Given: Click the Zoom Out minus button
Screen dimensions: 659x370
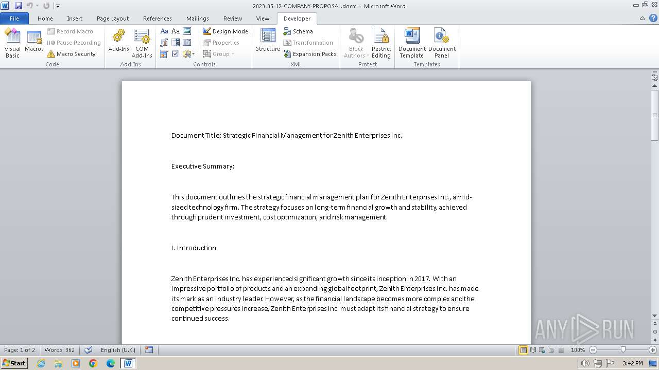Looking at the screenshot, I should click(593, 350).
